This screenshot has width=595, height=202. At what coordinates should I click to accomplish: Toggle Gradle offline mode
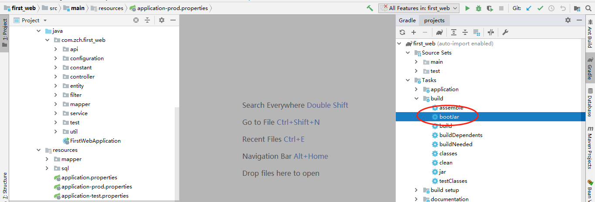[x=491, y=32]
